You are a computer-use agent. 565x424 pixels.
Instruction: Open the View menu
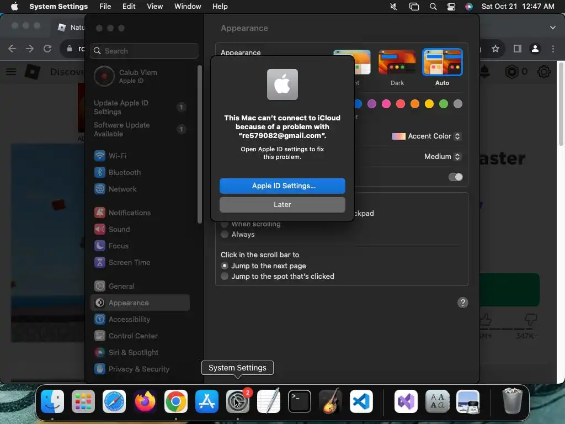[x=155, y=7]
